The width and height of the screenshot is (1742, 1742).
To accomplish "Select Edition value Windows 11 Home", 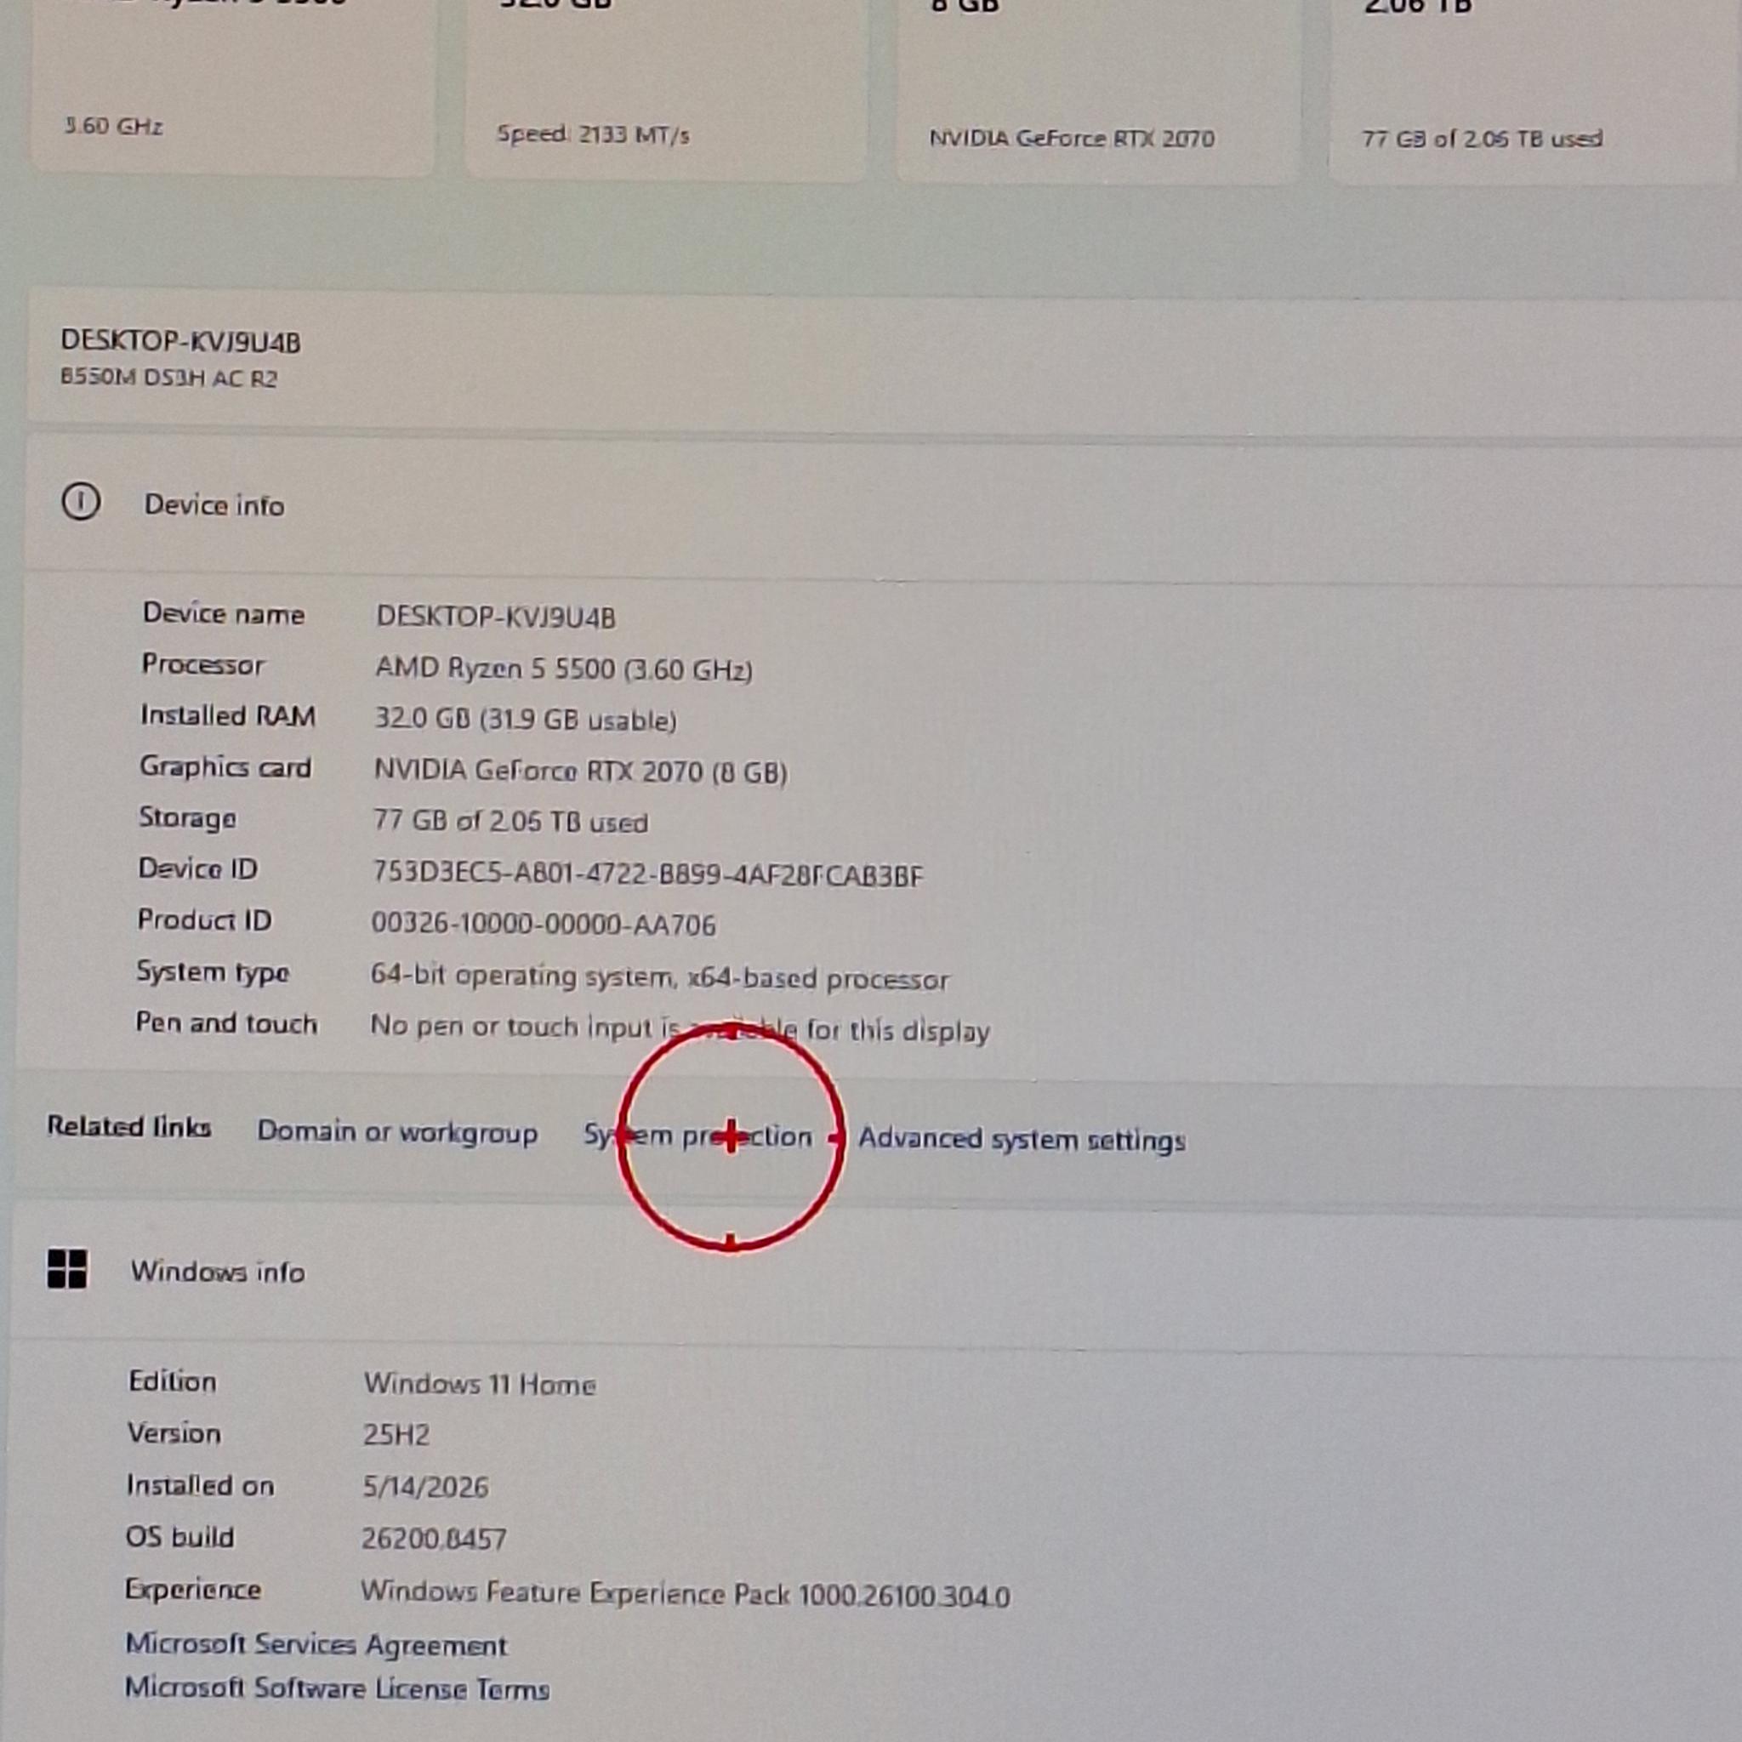I will 479,1384.
